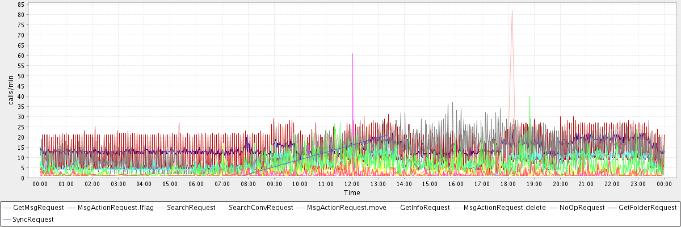Click the 12:00 tick label on time axis
The height and width of the screenshot is (227, 681).
click(352, 184)
